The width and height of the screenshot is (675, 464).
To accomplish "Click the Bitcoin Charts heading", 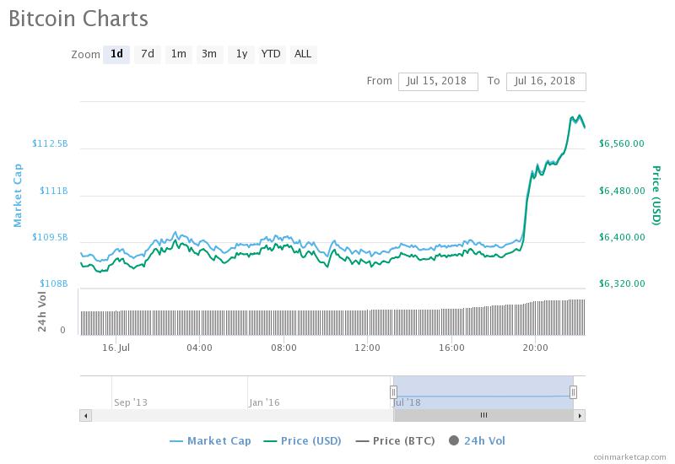I will point(78,19).
